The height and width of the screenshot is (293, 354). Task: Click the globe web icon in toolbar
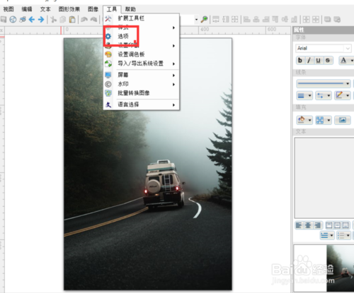(x=13, y=19)
